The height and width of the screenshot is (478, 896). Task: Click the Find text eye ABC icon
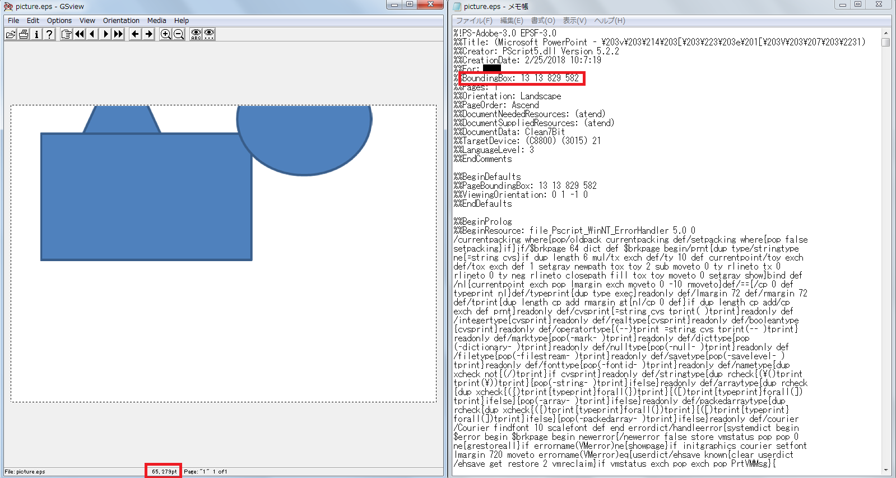pyautogui.click(x=196, y=34)
